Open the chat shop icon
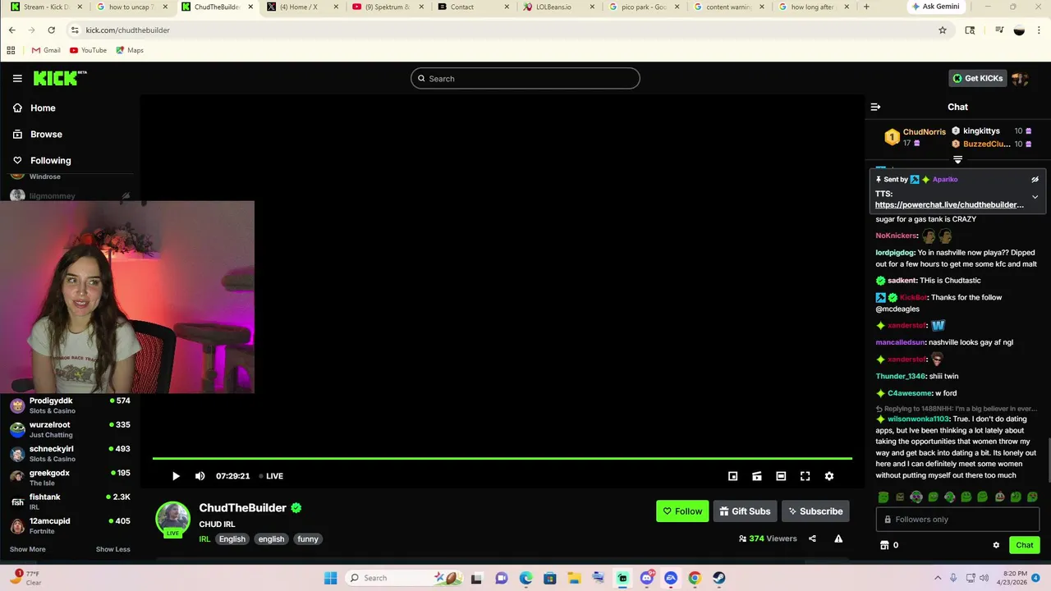Image resolution: width=1051 pixels, height=591 pixels. point(884,545)
